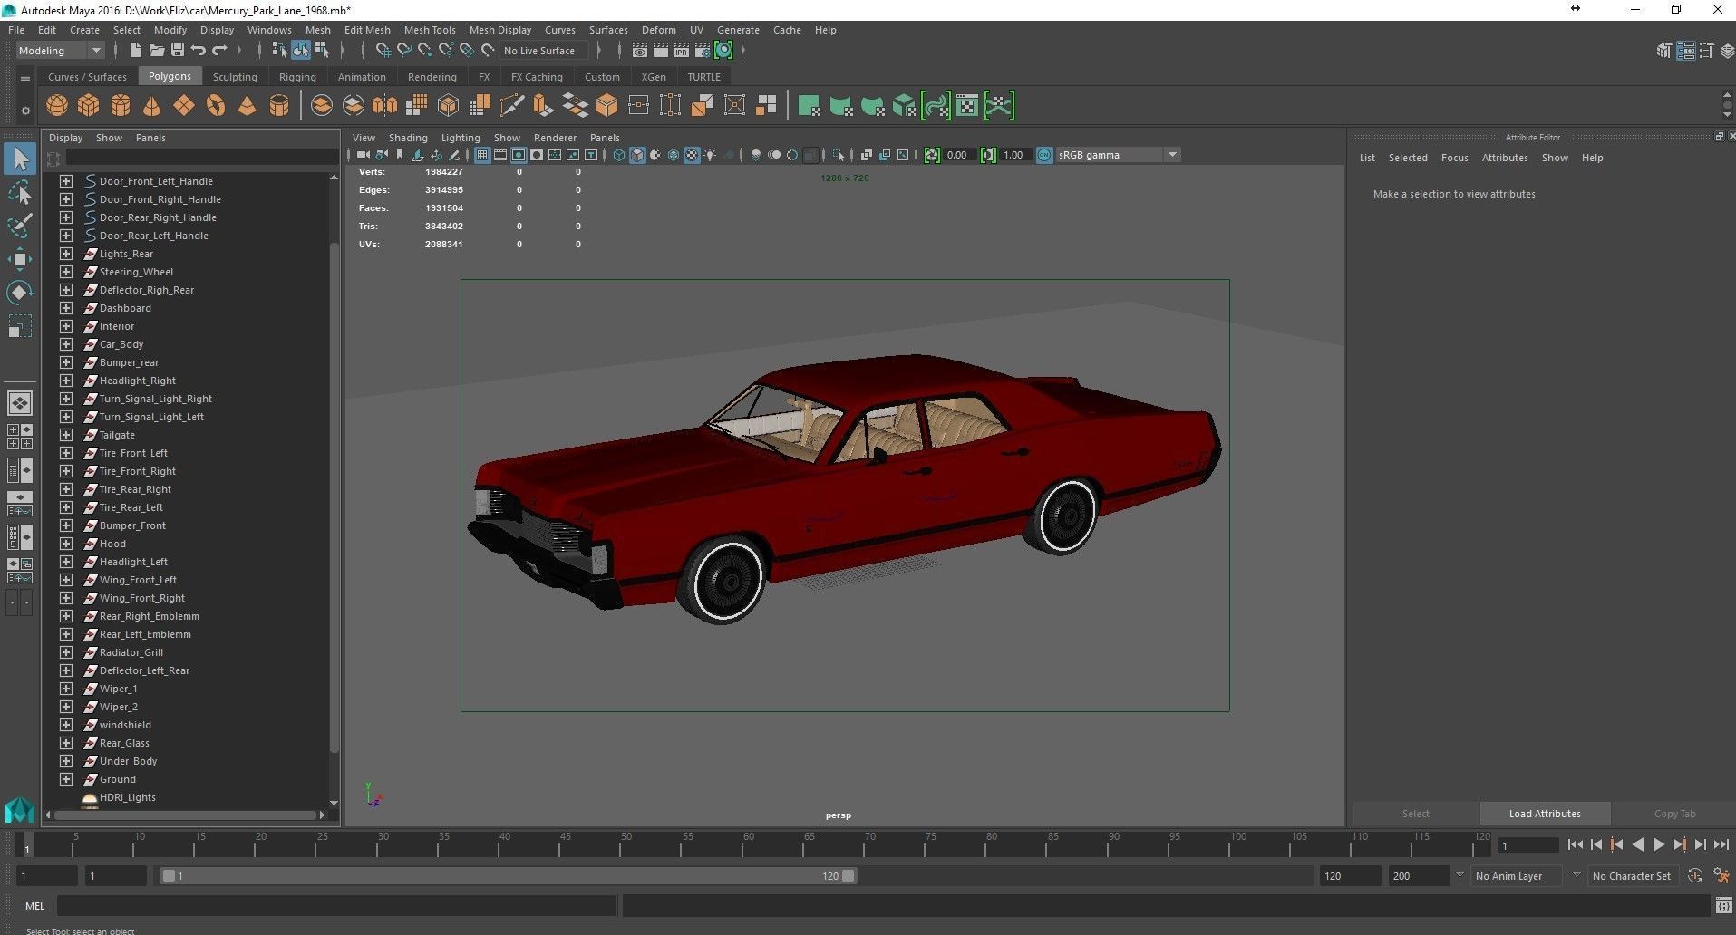Screen dimensions: 1736x935
Task: Click the New Scene icon
Action: click(135, 51)
